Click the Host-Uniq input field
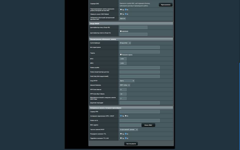Viewport: 240px width, 150px height. (139, 76)
